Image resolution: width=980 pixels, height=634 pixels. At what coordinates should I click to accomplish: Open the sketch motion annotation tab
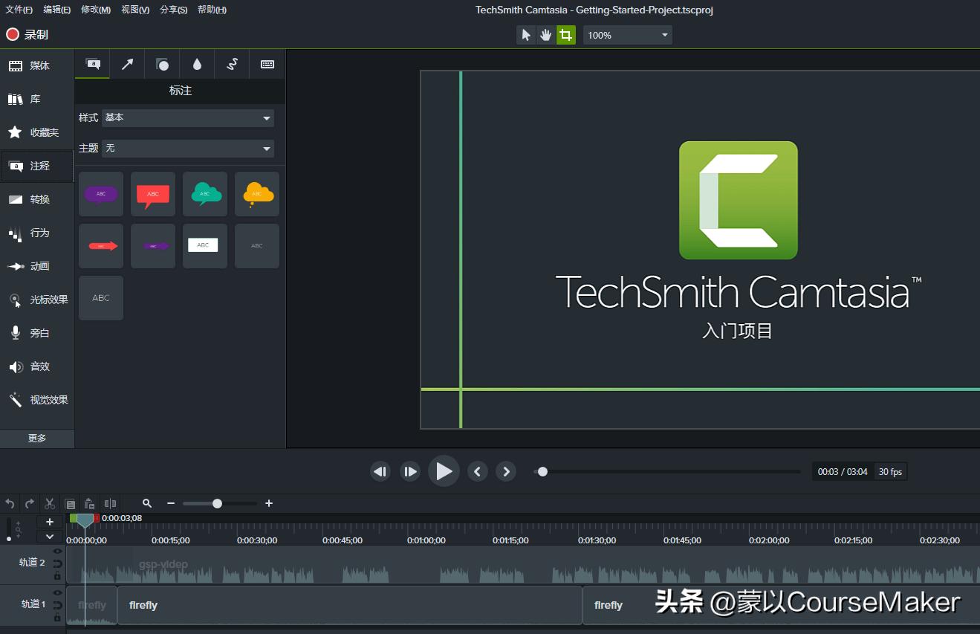click(232, 65)
